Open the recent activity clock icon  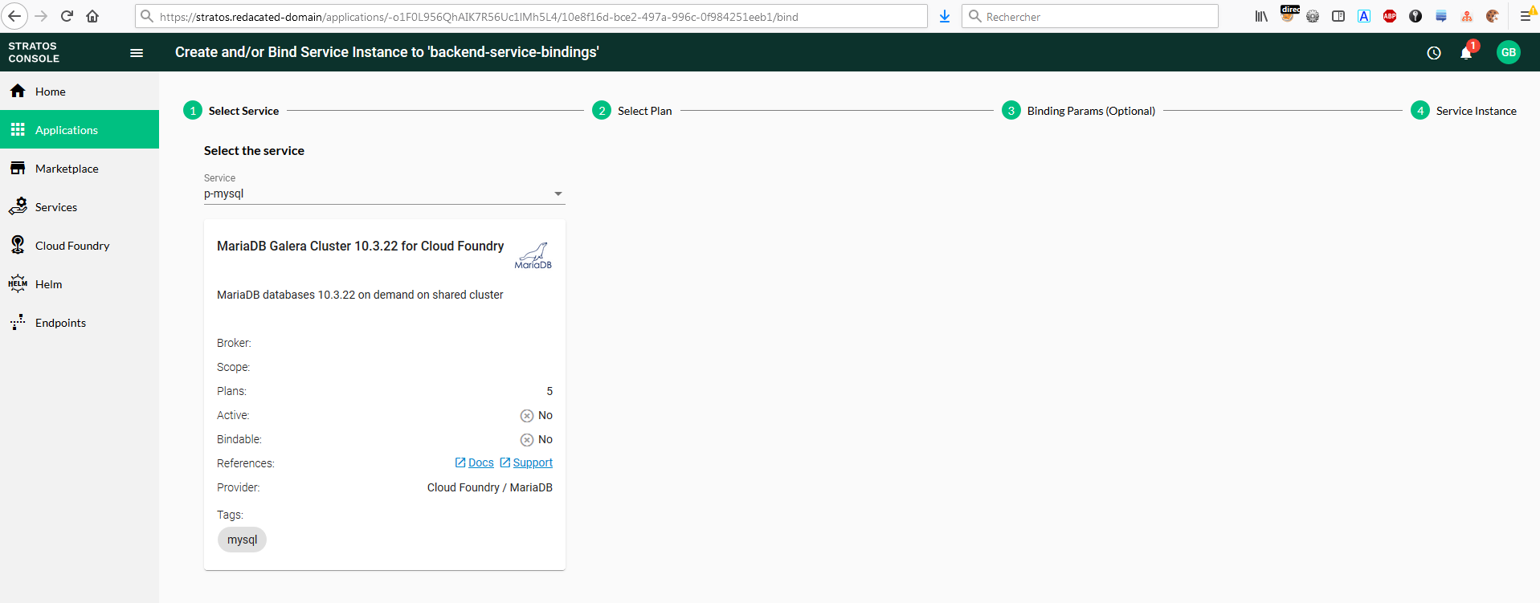(x=1434, y=53)
